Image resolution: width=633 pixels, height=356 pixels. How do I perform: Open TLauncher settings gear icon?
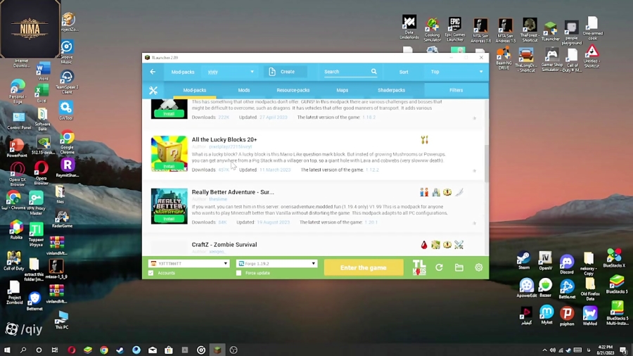point(478,267)
